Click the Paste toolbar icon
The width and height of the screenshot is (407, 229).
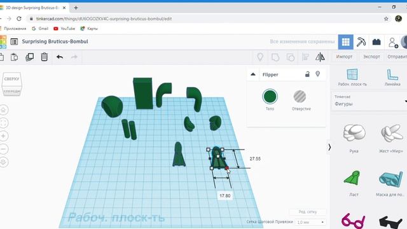click(x=14, y=57)
